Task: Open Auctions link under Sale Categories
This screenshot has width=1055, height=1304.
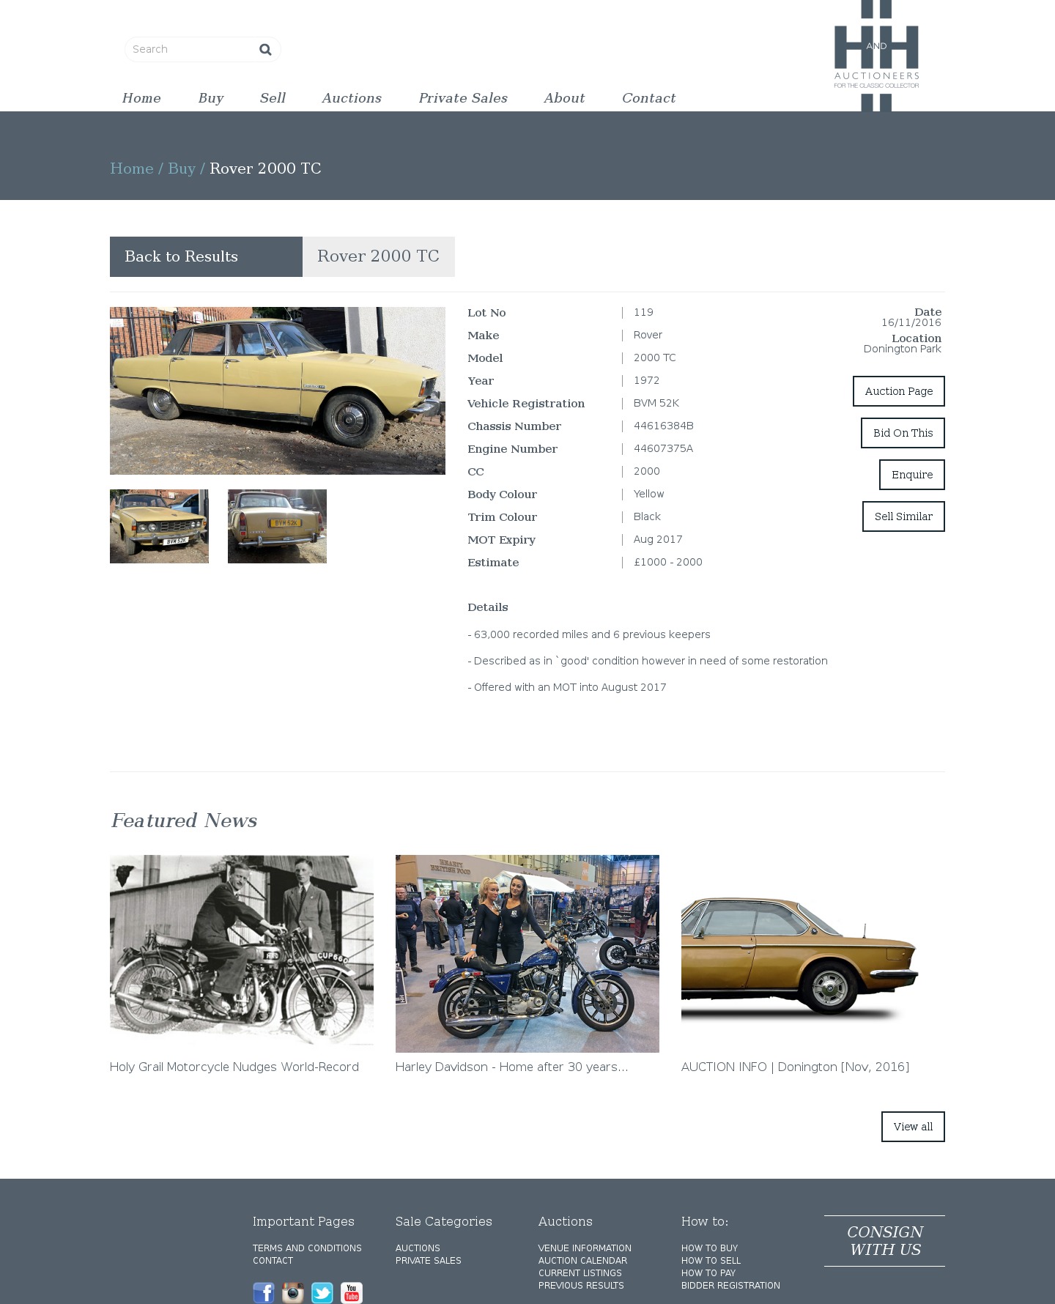Action: 418,1248
